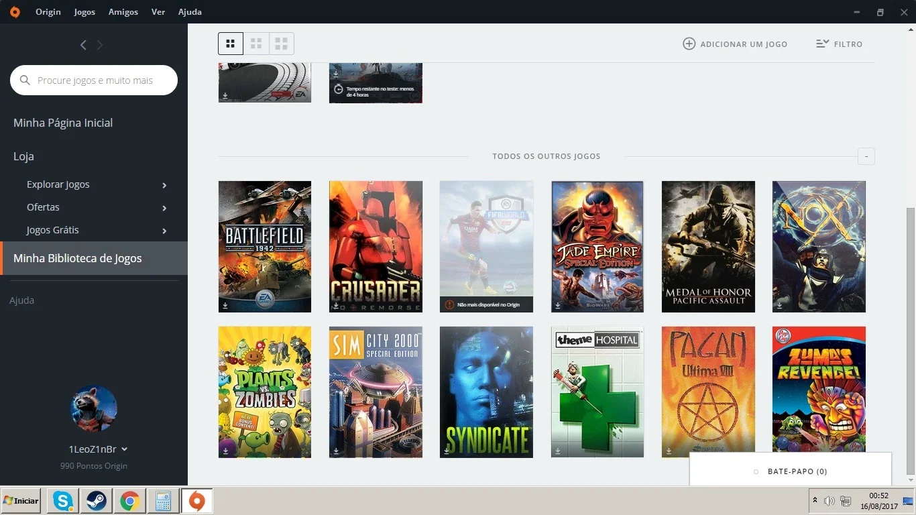Select the NOX game tile
Viewport: 916px width, 515px height.
819,247
